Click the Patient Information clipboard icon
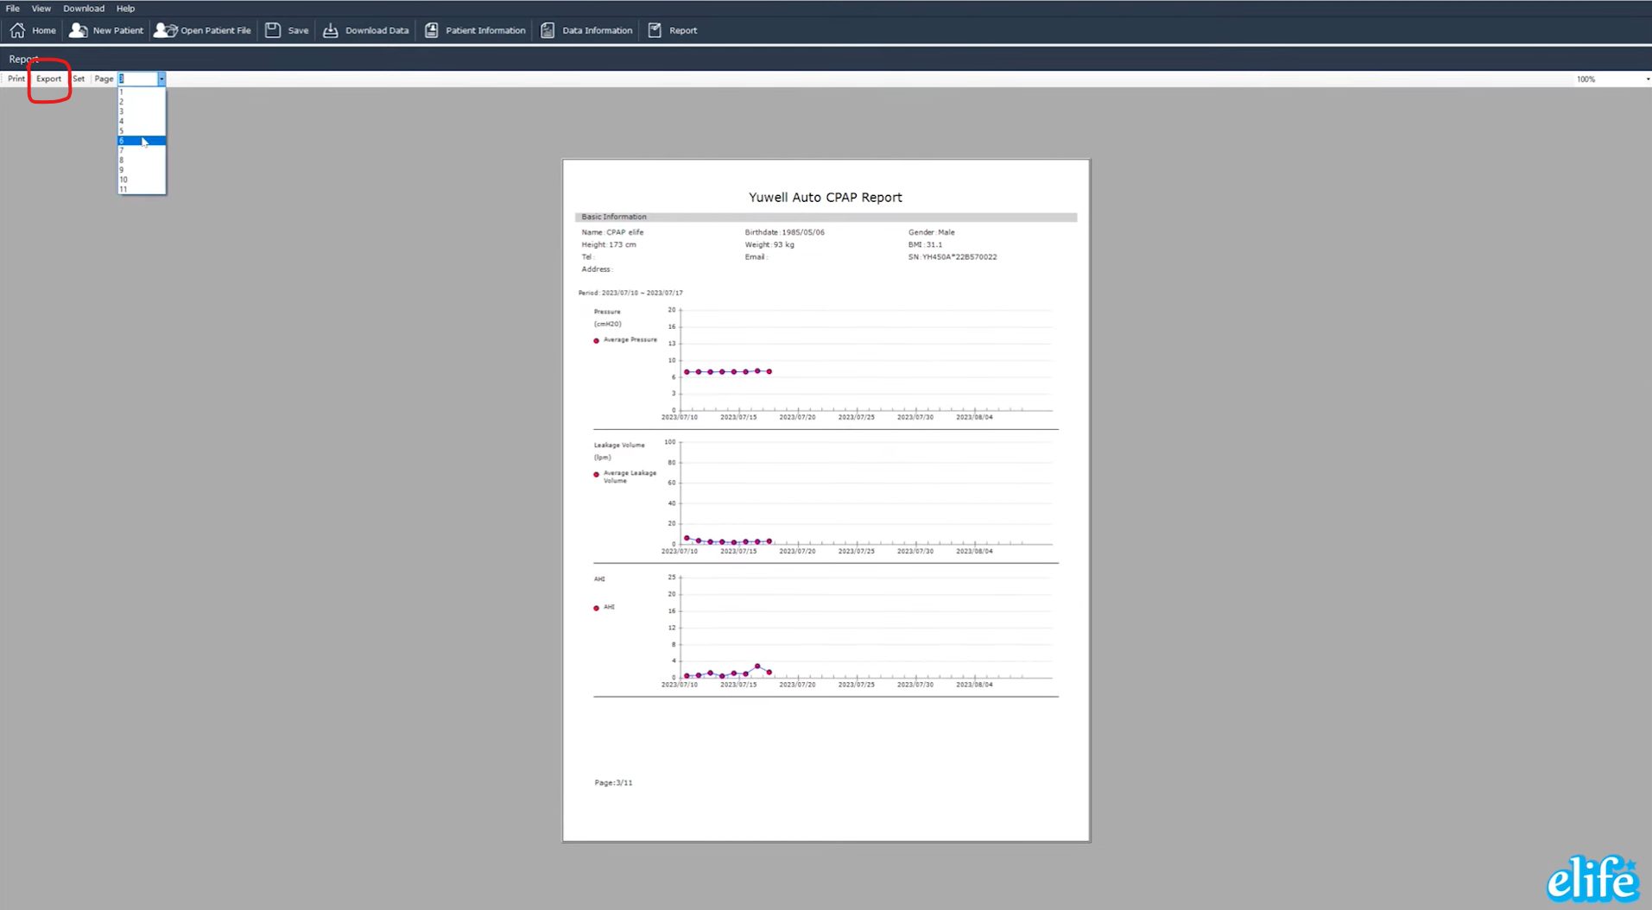This screenshot has height=910, width=1652. (x=431, y=30)
